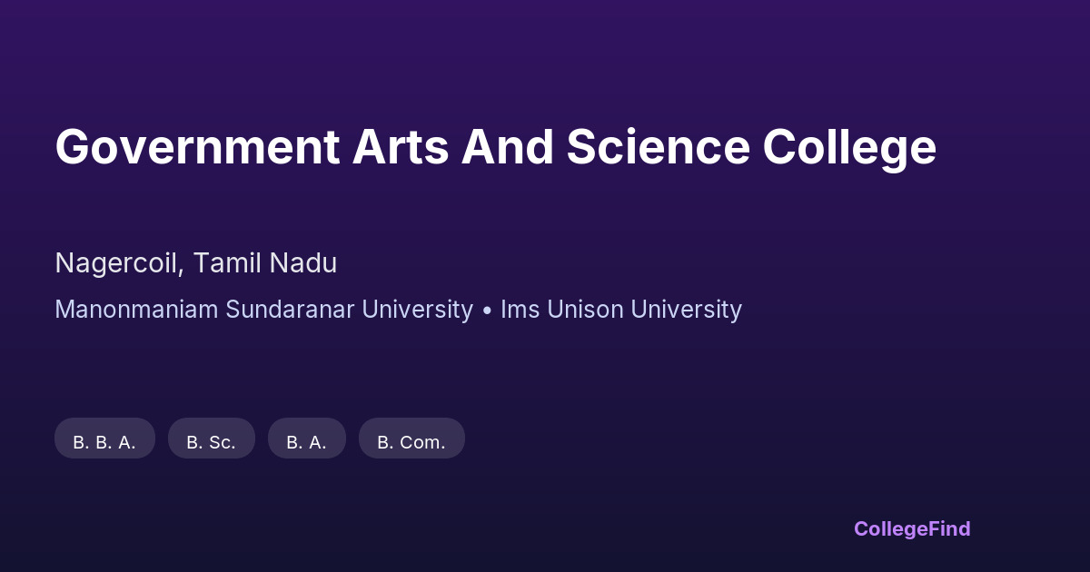
Task: Click the bullet separator between universities
Action: coord(487,311)
